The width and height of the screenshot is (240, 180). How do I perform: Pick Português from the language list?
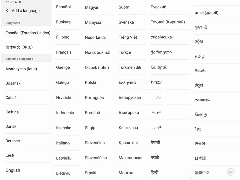(94, 98)
